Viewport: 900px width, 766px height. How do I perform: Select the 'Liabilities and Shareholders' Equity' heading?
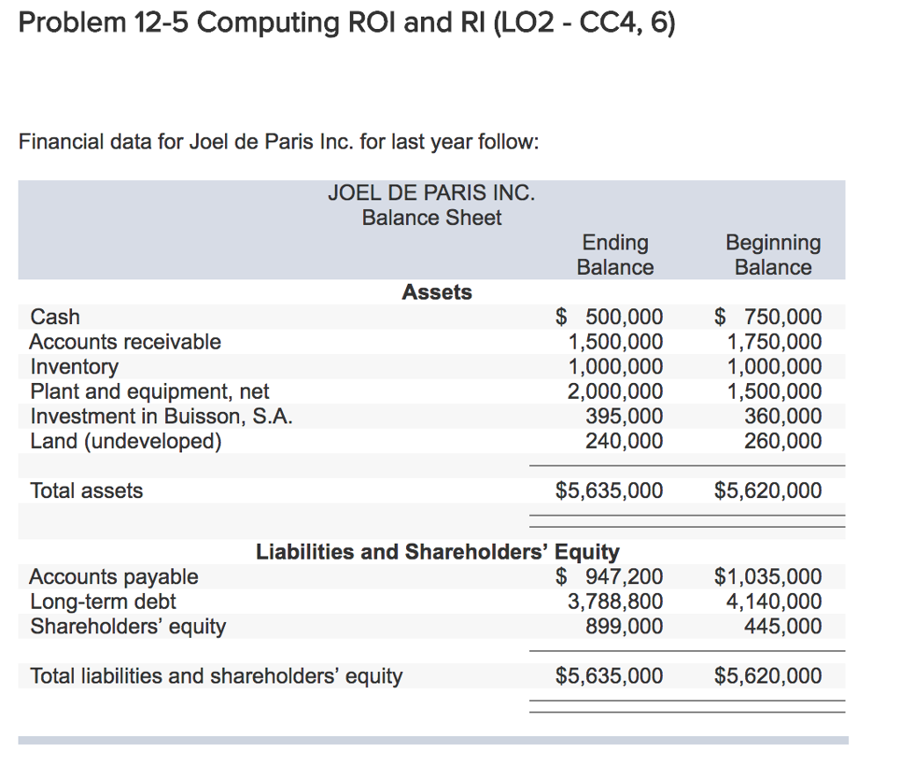(438, 552)
